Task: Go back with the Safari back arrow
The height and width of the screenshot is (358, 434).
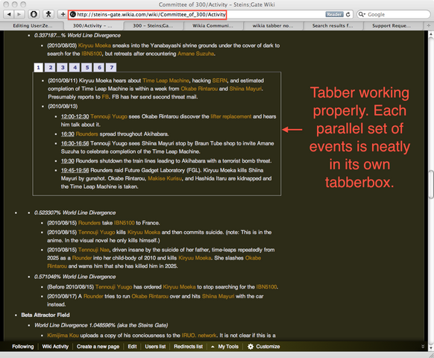Action: pyautogui.click(x=9, y=14)
